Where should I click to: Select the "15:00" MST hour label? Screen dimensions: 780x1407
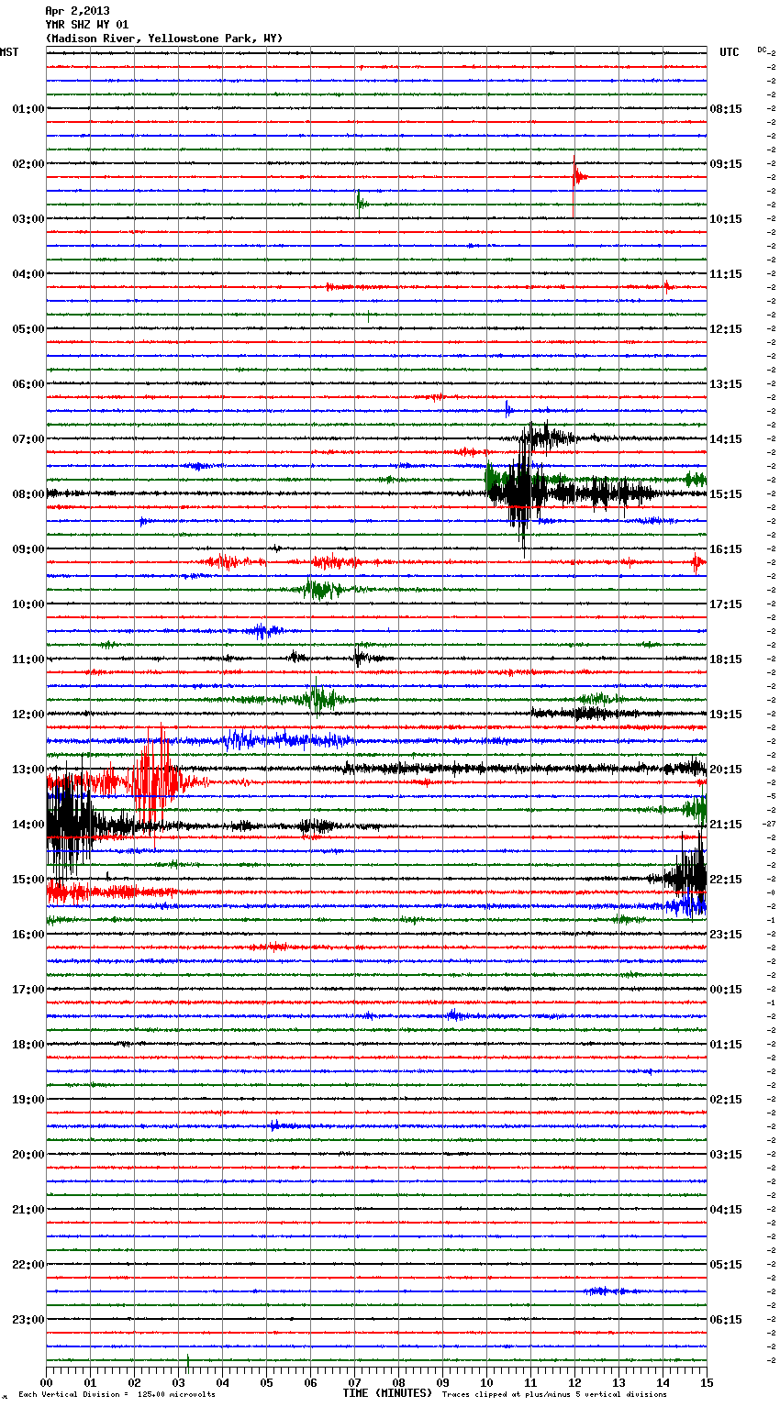click(28, 880)
